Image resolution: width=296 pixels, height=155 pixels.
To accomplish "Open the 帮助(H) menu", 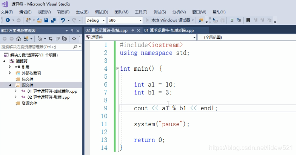I will 219,12.
